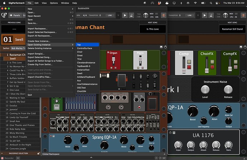Expand the Open Recent submenu
The image size is (247, 160).
click(50, 16)
